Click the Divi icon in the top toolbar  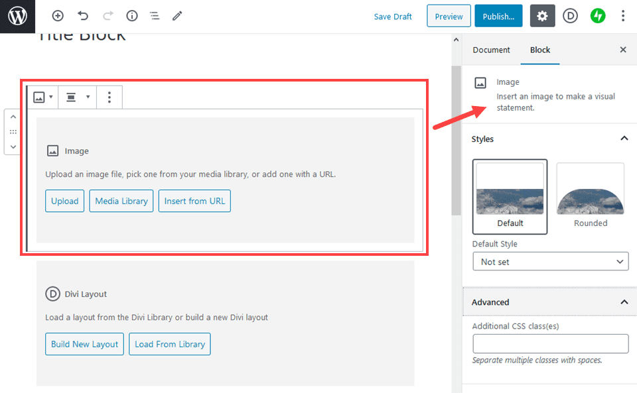pos(570,15)
